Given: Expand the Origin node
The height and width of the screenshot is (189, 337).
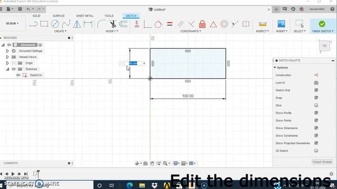Looking at the screenshot, I should point(7,63).
